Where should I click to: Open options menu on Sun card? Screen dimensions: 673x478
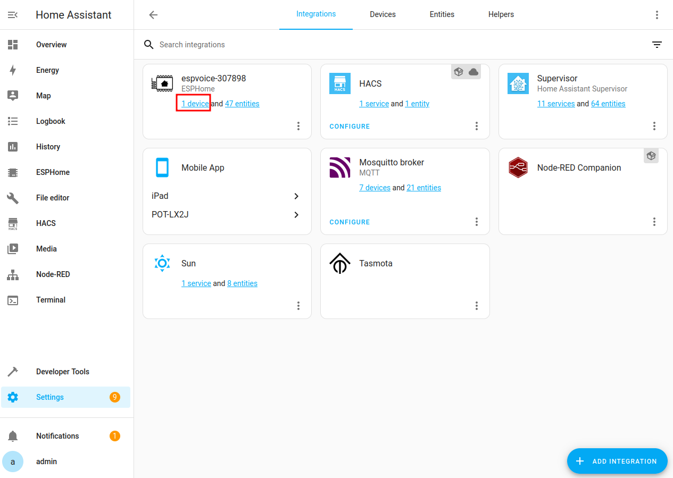[x=298, y=306]
